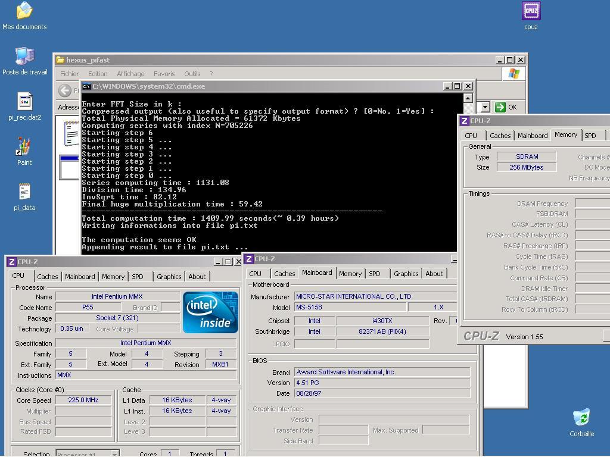Select About tab in Mainboard window
Image resolution: width=610 pixels, height=457 pixels.
[x=434, y=274]
